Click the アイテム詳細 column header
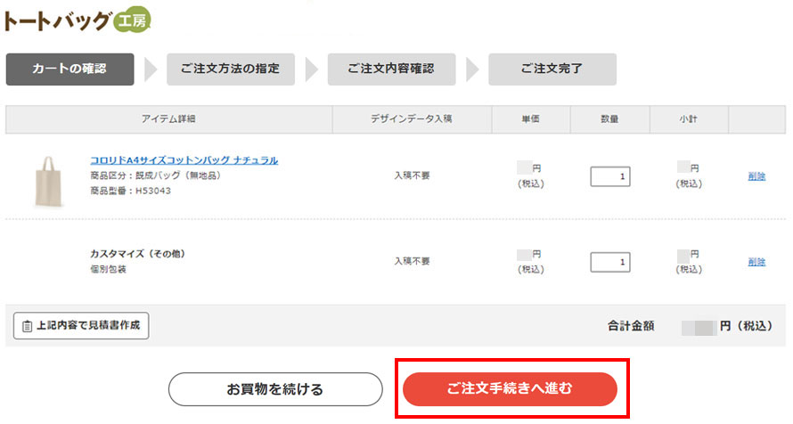Image resolution: width=793 pixels, height=424 pixels. 168,118
